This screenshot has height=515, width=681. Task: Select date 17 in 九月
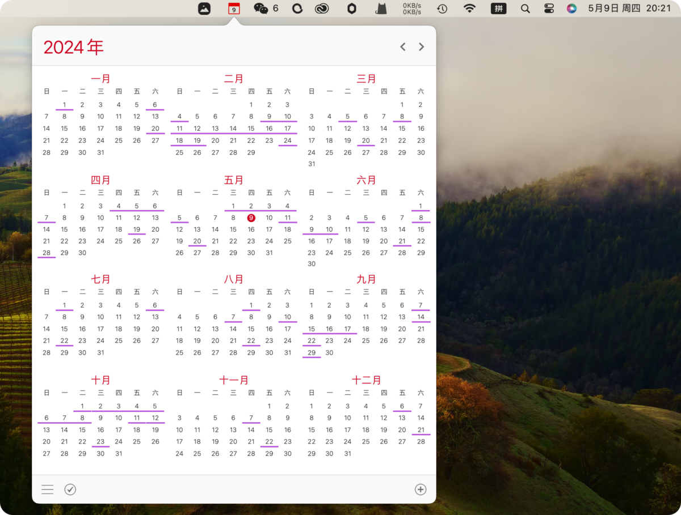click(x=347, y=329)
